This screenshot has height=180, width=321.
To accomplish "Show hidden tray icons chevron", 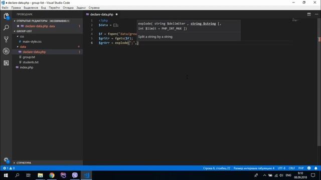I will 264,175.
